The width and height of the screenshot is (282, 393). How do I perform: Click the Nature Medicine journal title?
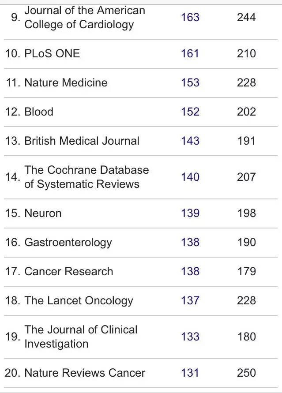[x=66, y=83]
